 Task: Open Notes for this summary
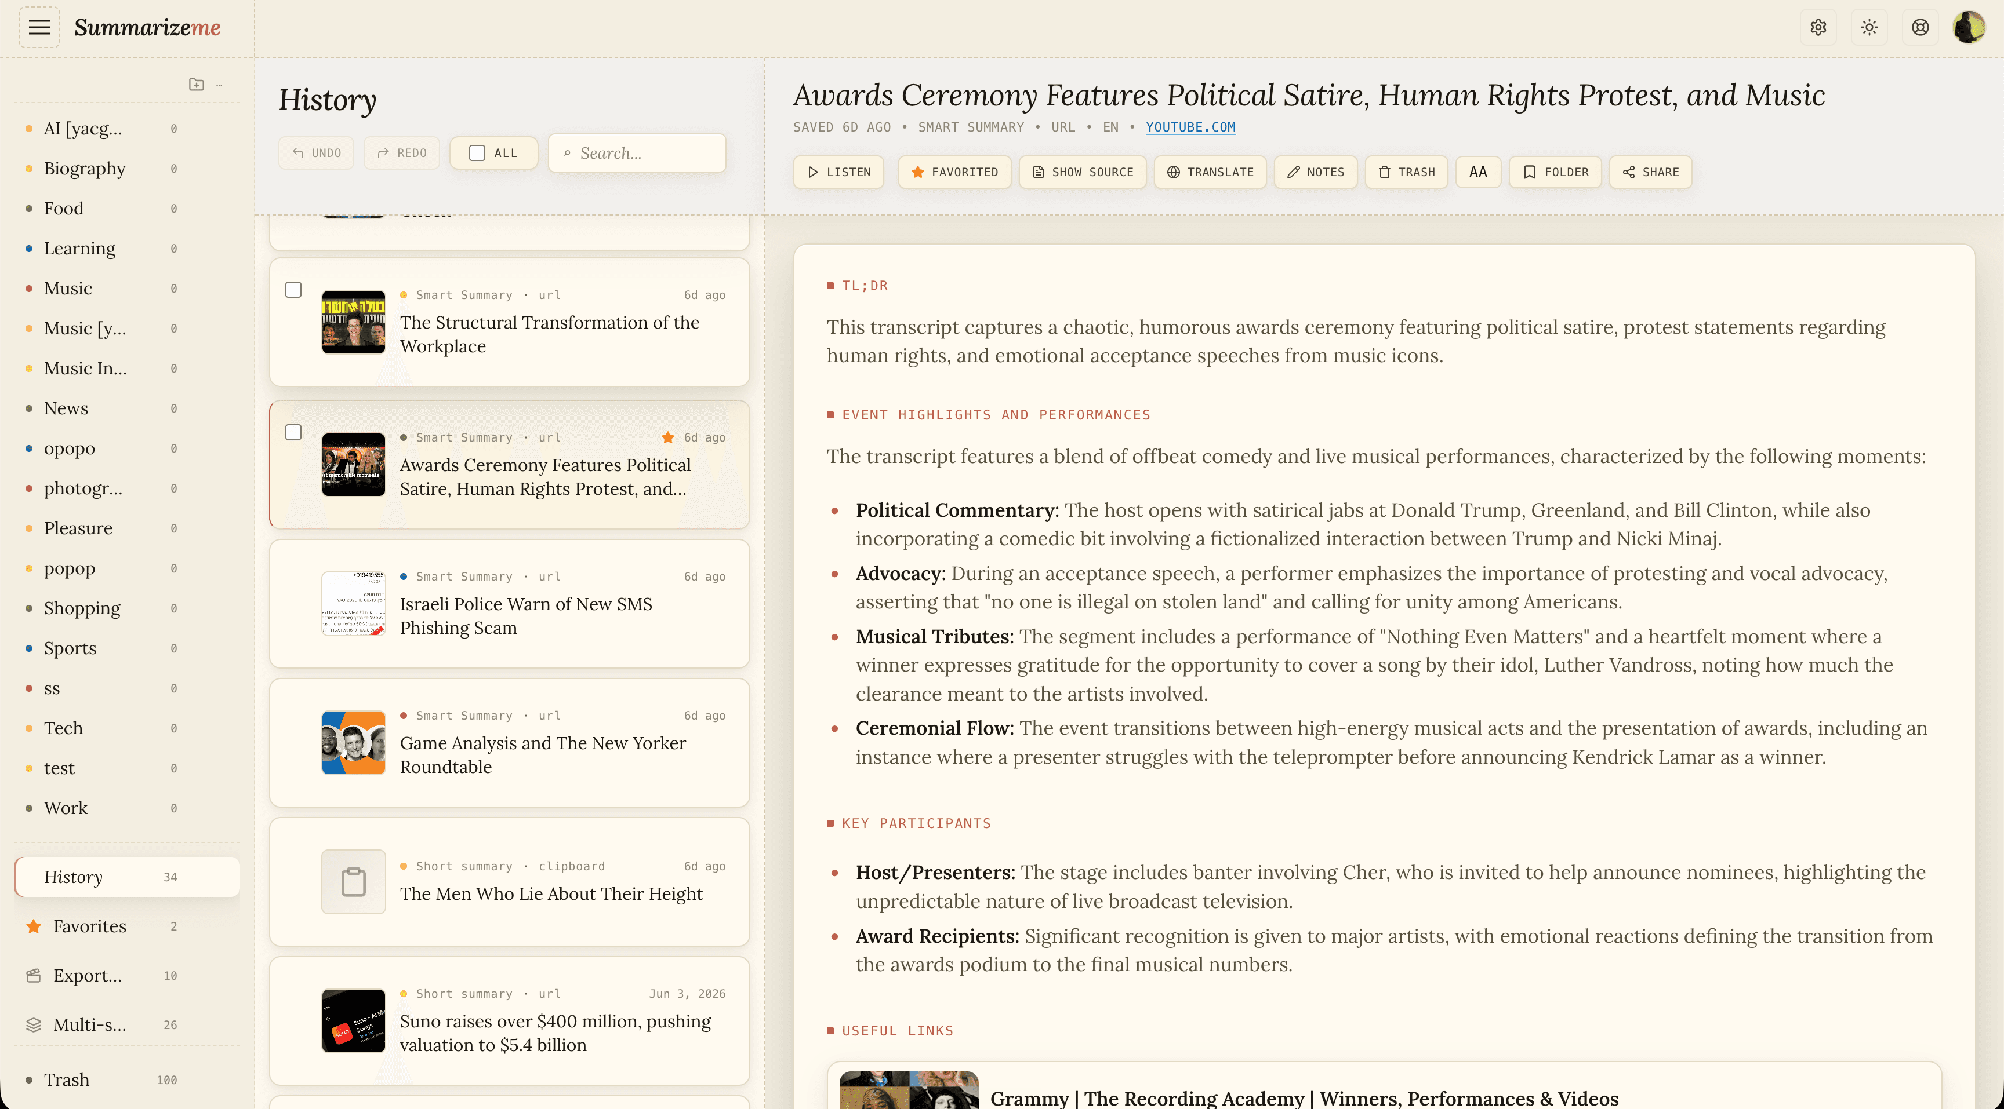pos(1316,172)
